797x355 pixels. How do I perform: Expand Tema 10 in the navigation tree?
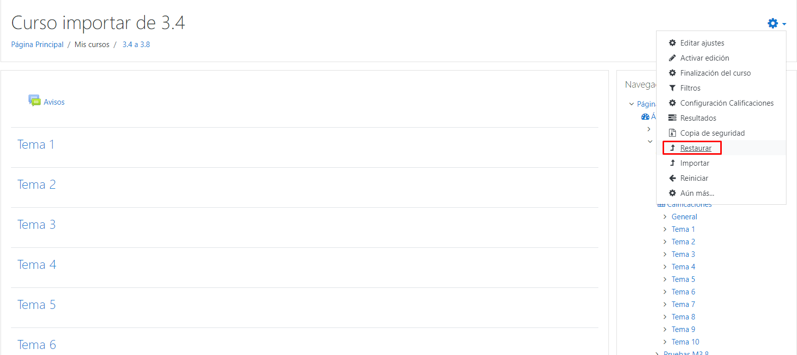pyautogui.click(x=665, y=342)
